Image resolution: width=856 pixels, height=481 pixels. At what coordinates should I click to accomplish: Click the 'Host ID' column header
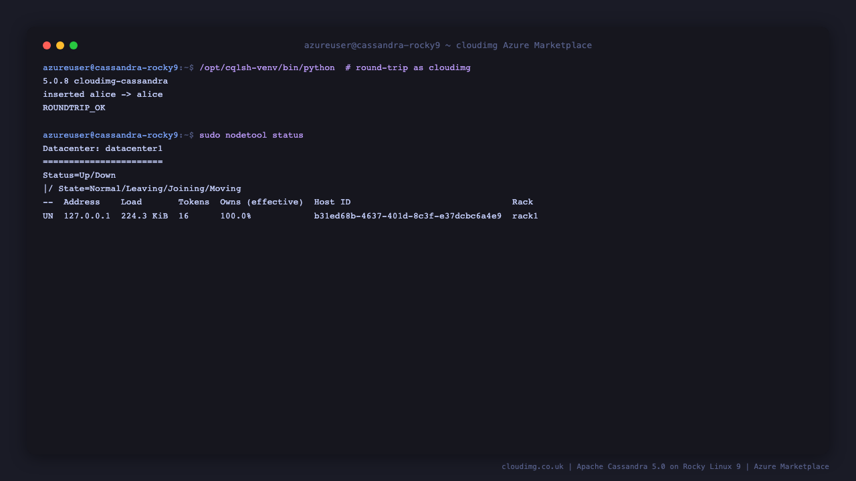[x=332, y=202]
